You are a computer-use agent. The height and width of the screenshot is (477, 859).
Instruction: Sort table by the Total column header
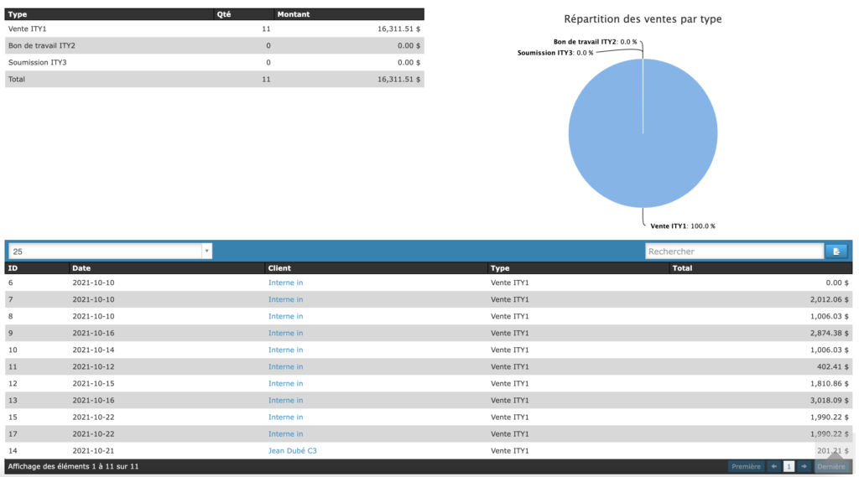pyautogui.click(x=682, y=268)
